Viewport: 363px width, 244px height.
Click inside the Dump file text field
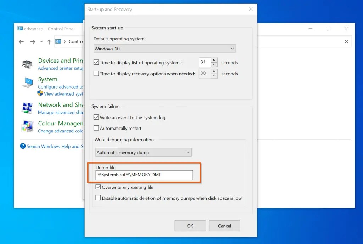point(144,175)
